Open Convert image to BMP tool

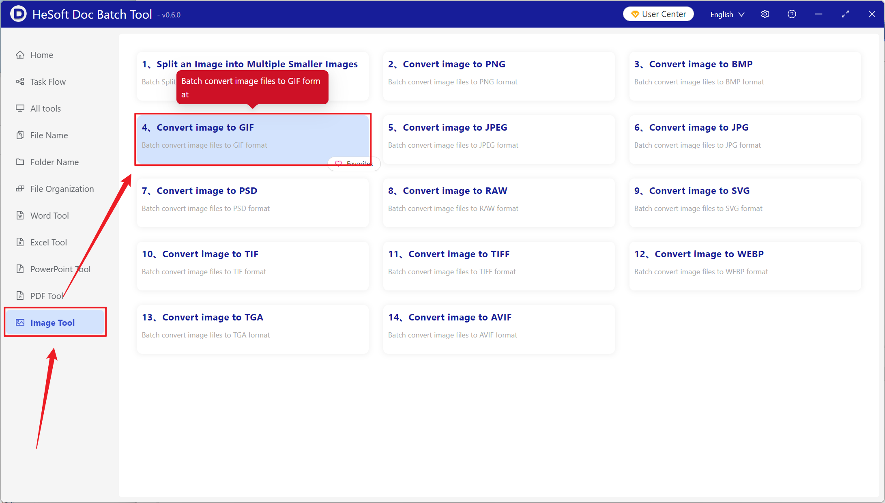[x=745, y=76]
